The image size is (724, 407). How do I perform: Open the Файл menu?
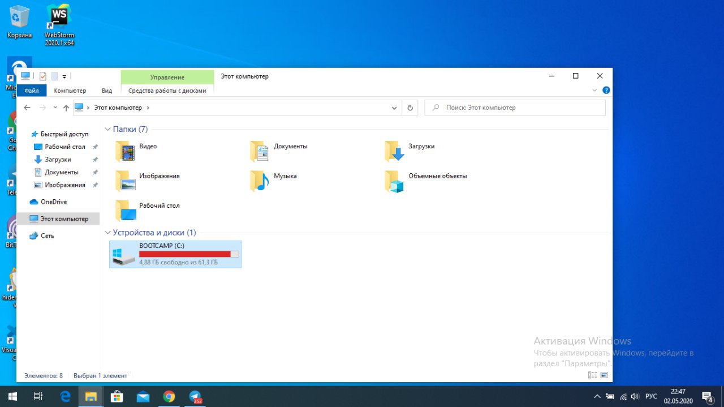click(32, 91)
